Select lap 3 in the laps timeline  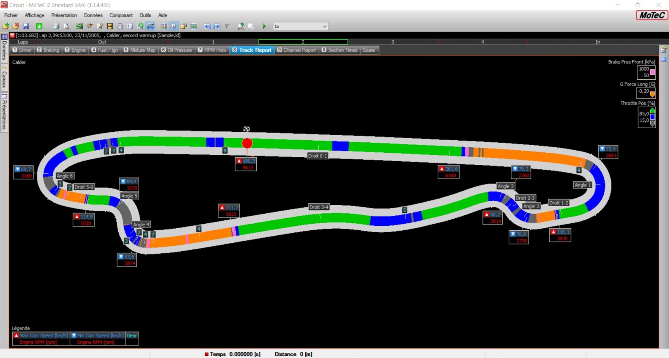coord(392,42)
